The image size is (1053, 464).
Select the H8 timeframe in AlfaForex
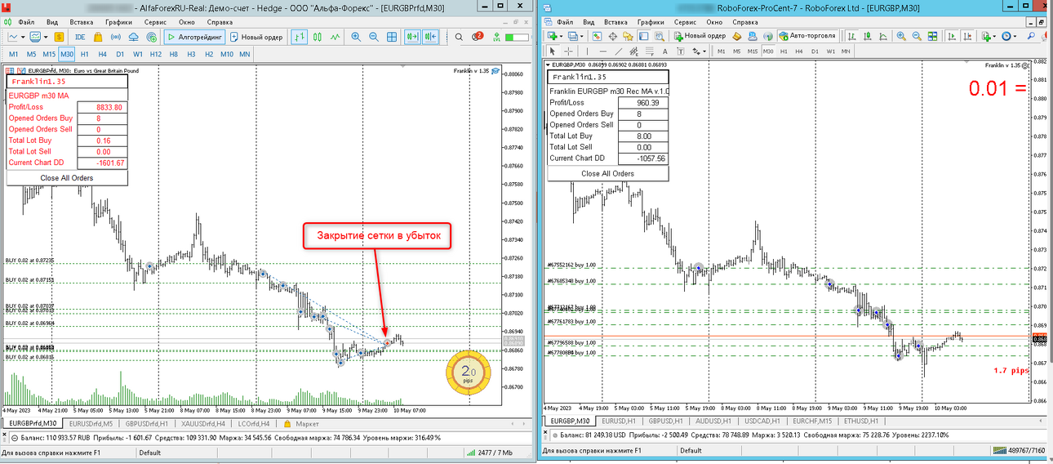(173, 54)
